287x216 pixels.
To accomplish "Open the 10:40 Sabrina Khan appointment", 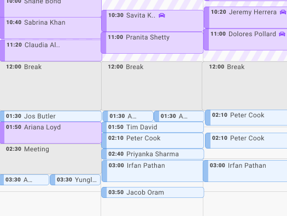I will (51, 28).
